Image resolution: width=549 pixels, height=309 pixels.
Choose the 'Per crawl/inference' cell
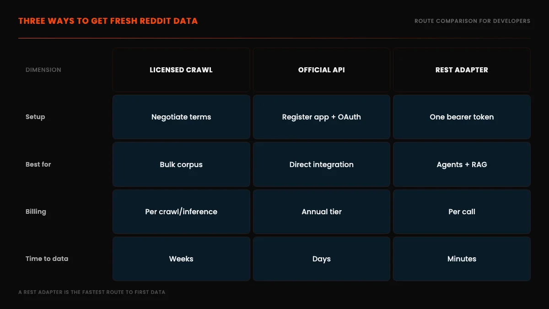pyautogui.click(x=181, y=211)
